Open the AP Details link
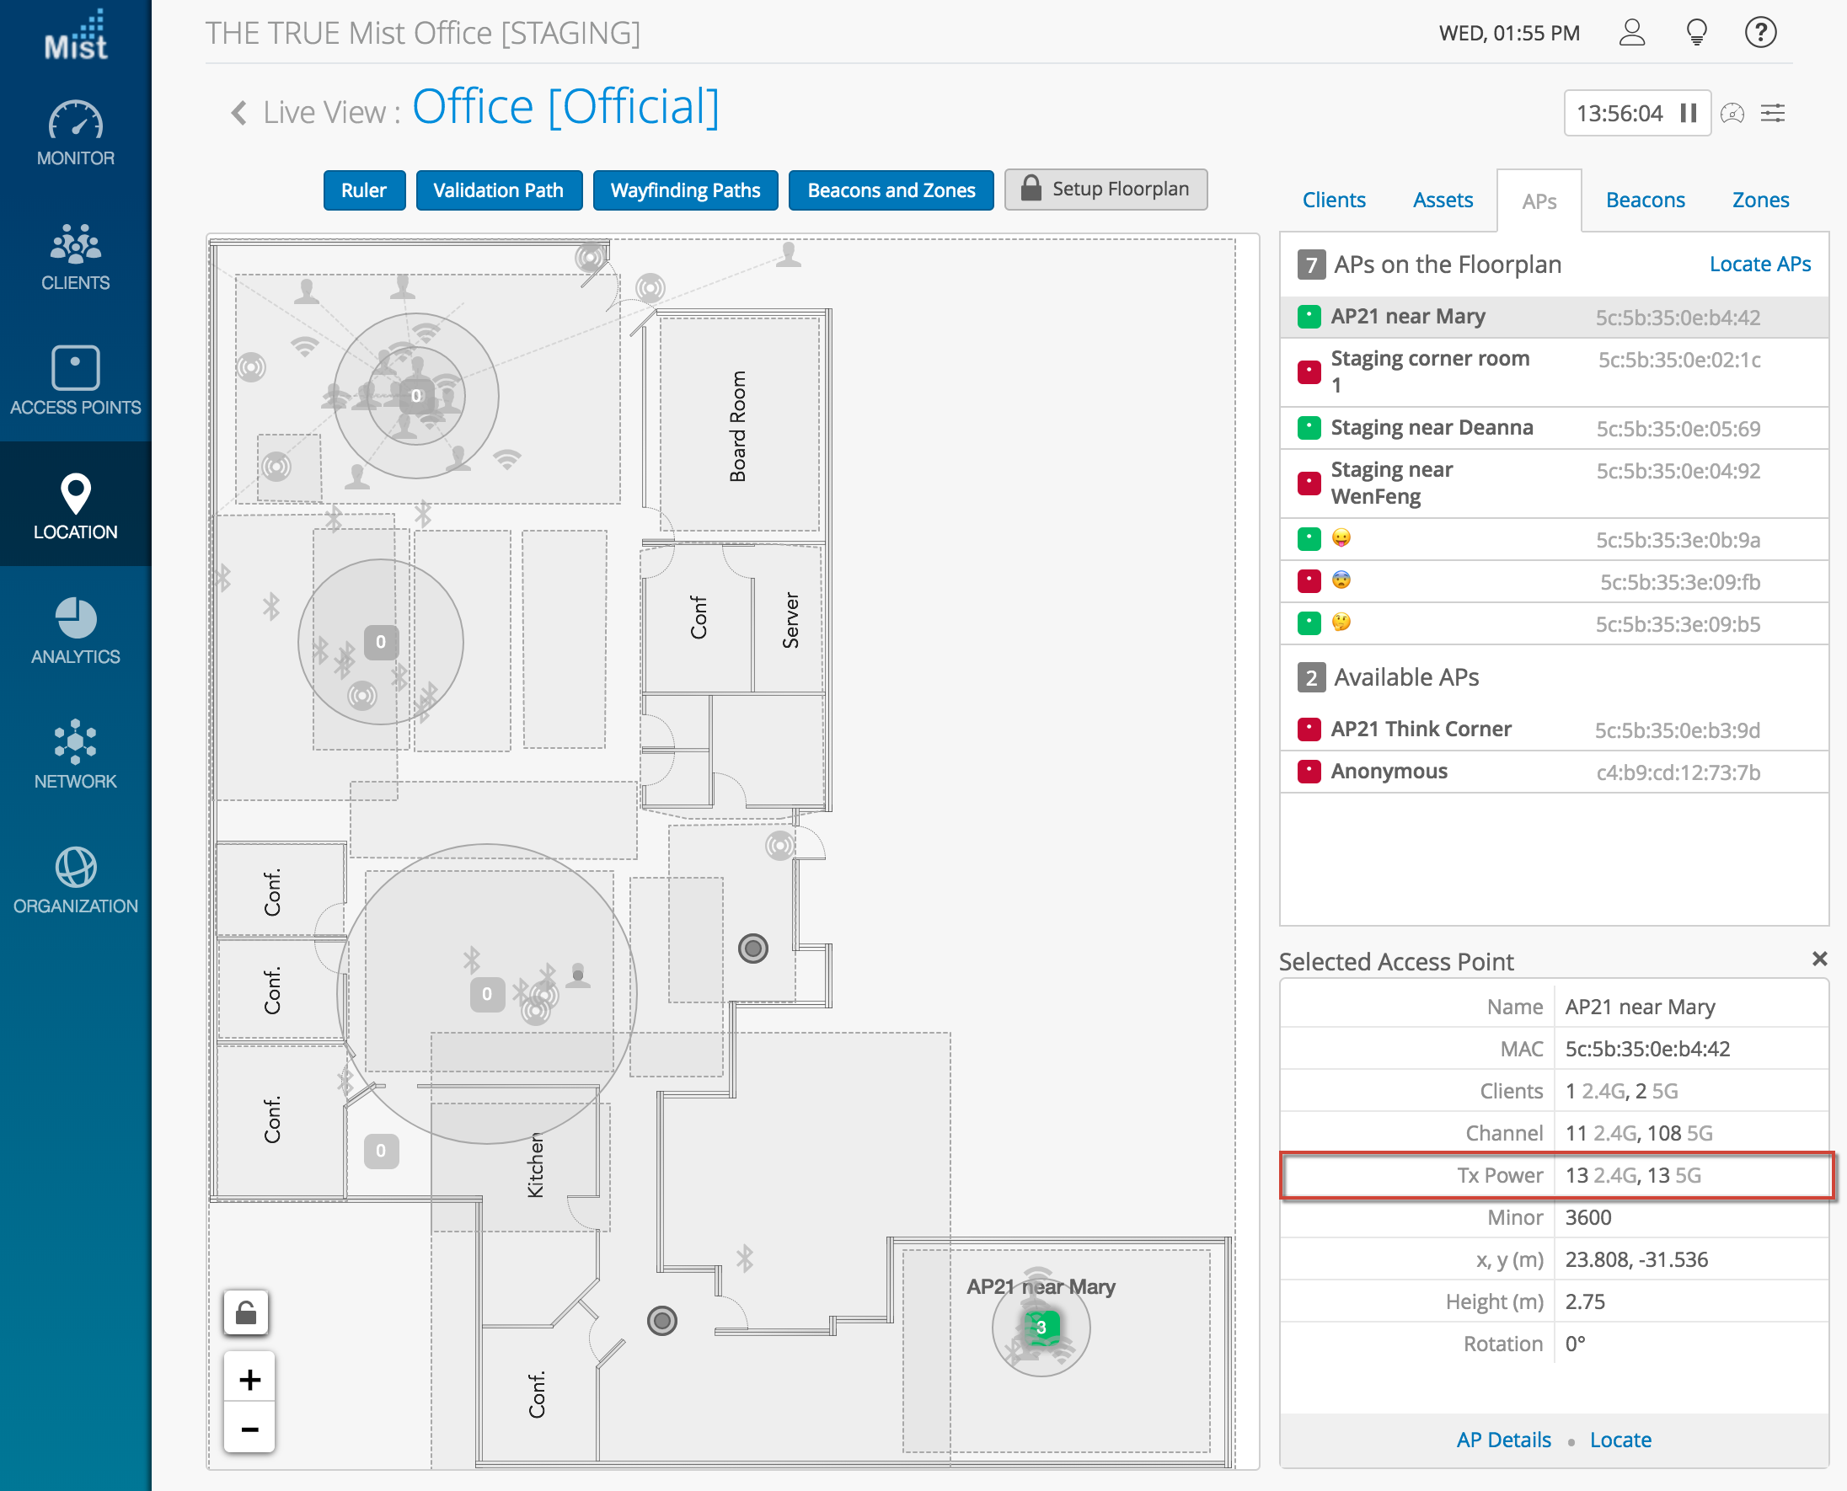 click(1502, 1440)
